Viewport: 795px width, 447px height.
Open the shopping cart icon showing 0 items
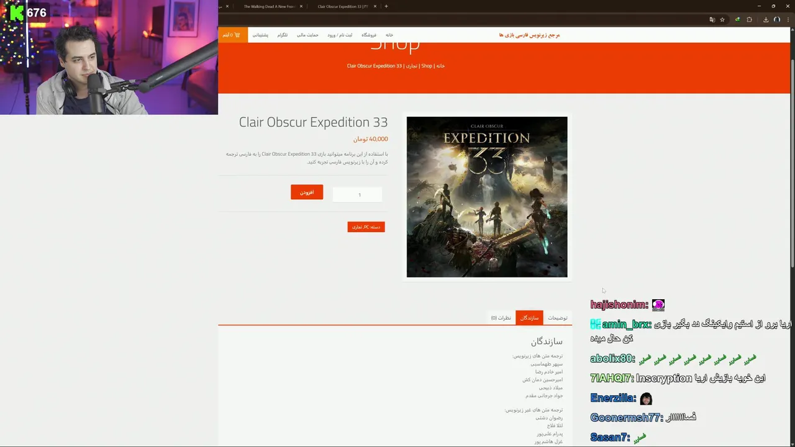[x=233, y=35]
